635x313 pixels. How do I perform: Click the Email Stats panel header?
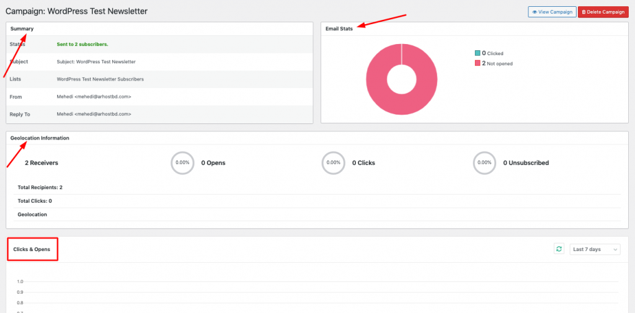tap(474, 29)
